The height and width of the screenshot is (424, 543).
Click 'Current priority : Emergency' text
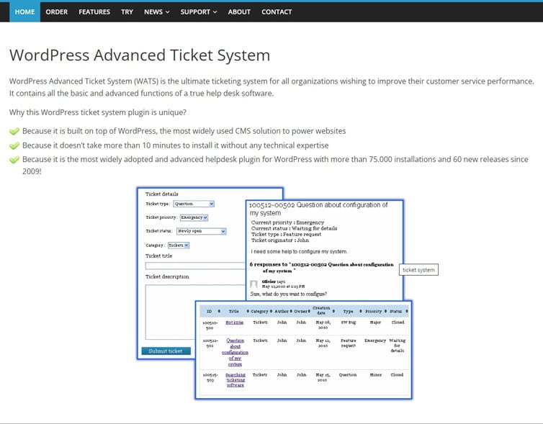(x=287, y=222)
